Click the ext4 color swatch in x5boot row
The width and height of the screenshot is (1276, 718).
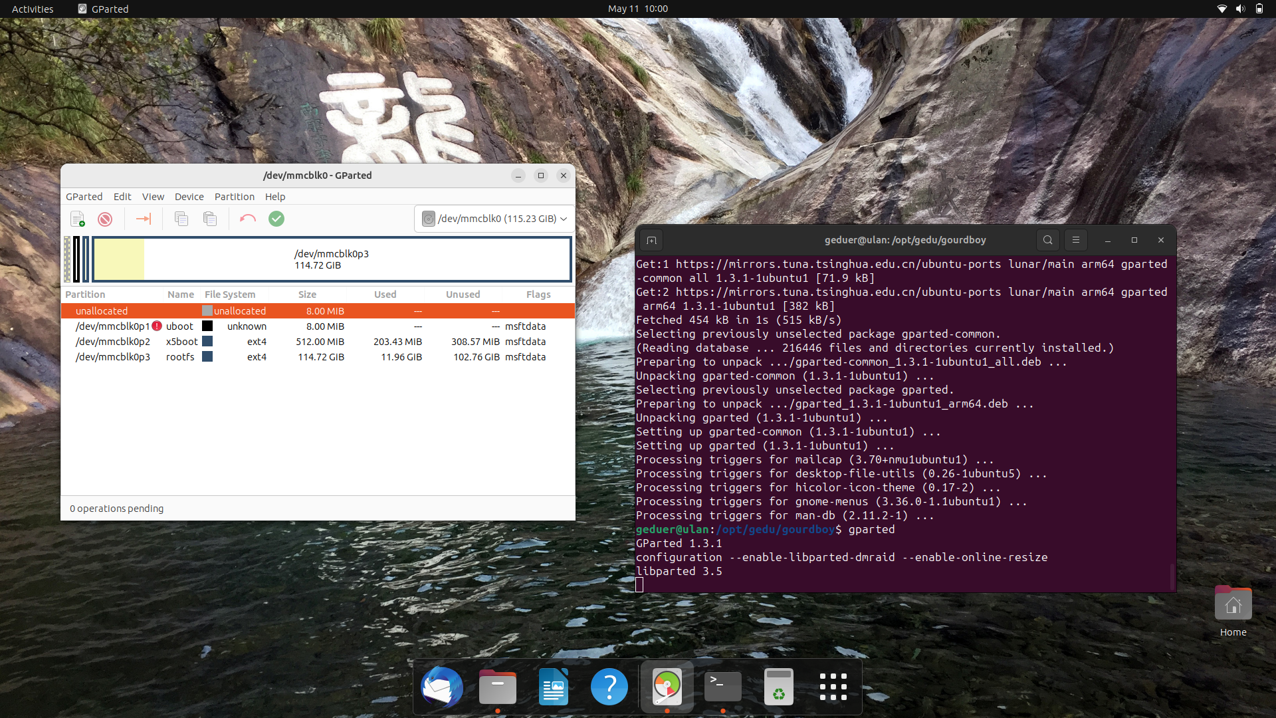click(x=207, y=341)
